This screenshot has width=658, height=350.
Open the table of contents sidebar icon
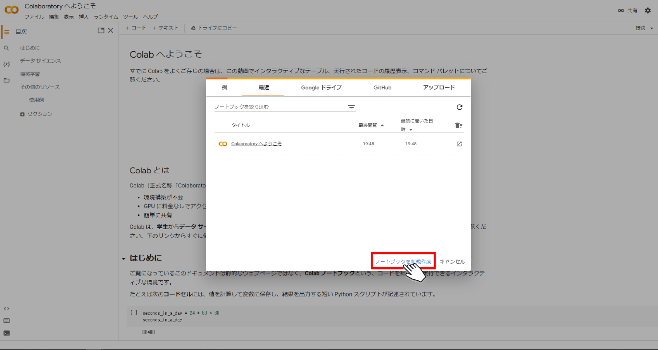[x=6, y=32]
